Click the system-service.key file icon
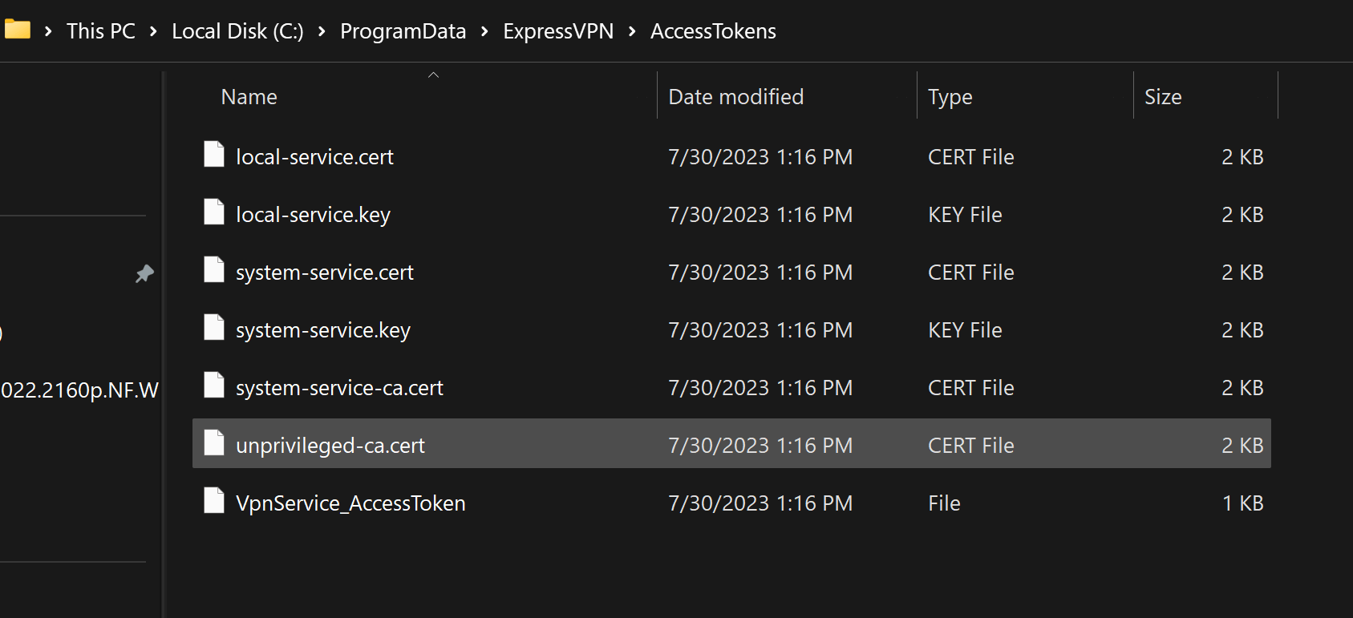 tap(214, 327)
